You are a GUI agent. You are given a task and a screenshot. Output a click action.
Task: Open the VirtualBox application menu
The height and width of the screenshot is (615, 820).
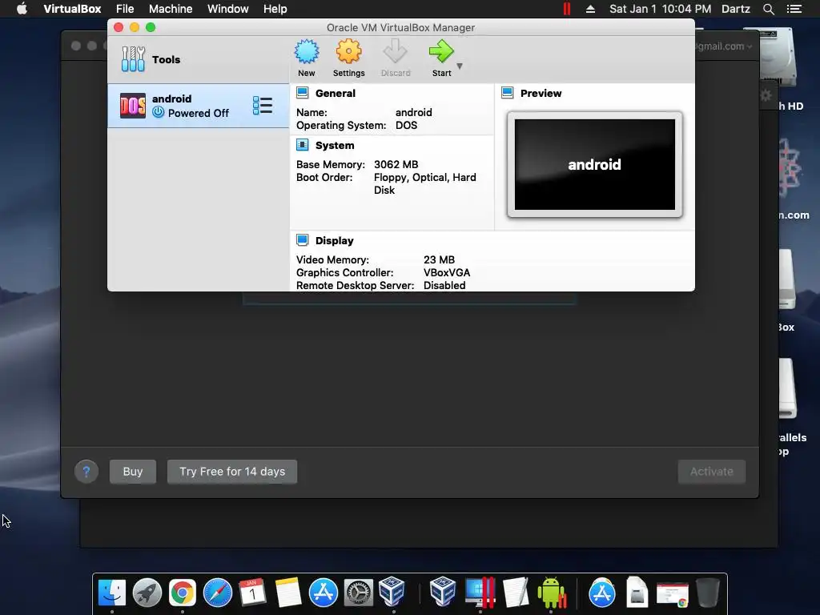[x=72, y=9]
